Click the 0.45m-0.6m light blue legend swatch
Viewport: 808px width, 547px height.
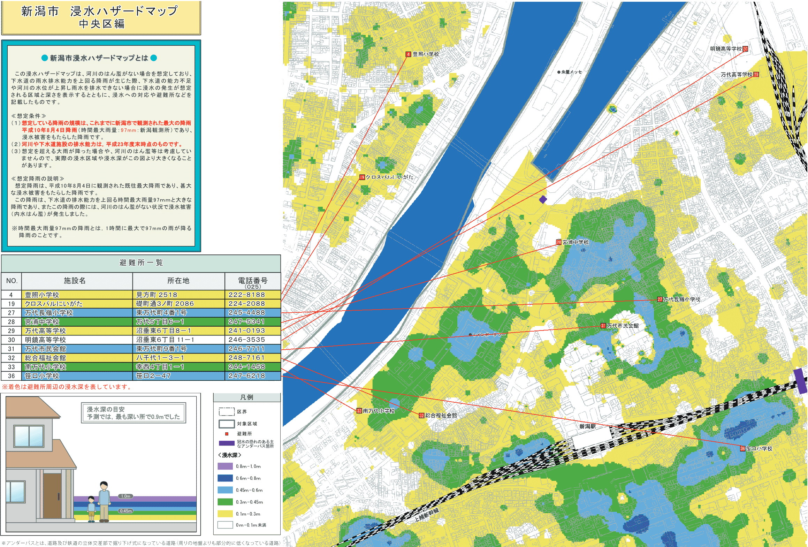pyautogui.click(x=225, y=490)
